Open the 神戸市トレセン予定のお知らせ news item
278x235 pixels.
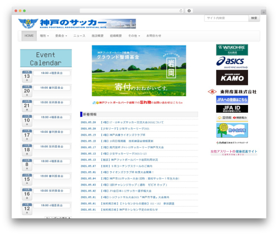129,209
